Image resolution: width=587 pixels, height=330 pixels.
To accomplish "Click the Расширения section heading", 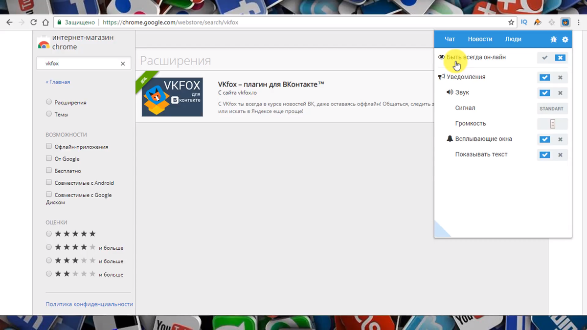I will tap(176, 61).
